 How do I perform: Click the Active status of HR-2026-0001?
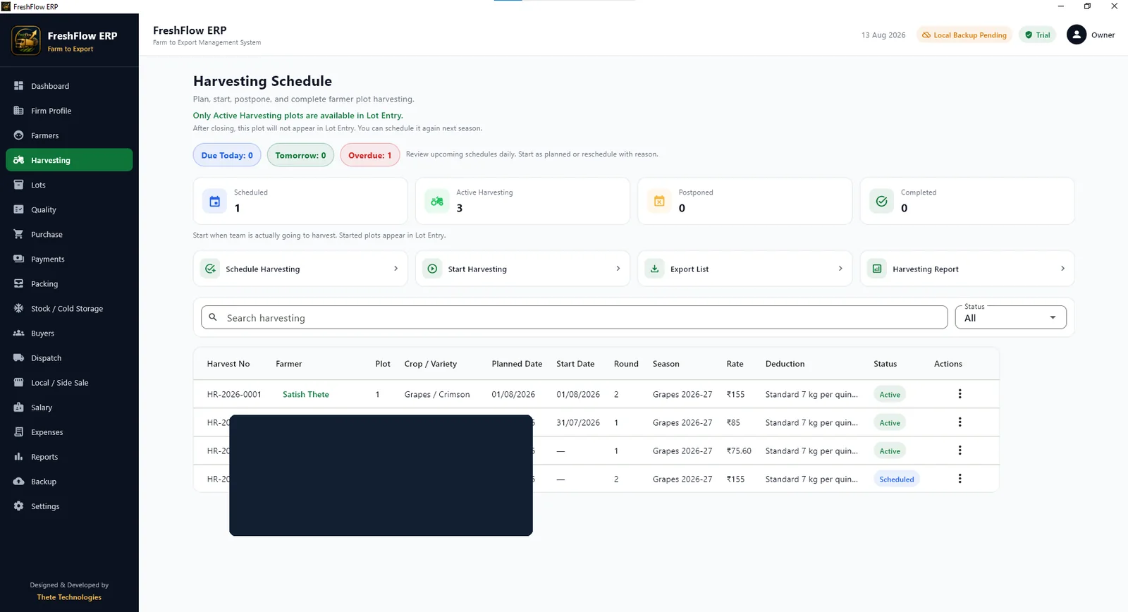tap(890, 394)
